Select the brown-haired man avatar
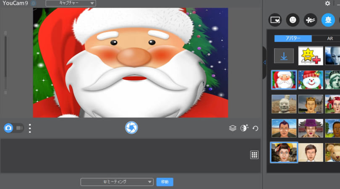The width and height of the screenshot is (340, 189). coord(311,152)
